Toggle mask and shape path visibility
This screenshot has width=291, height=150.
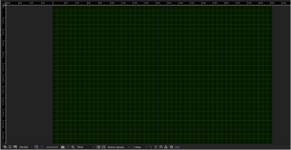pyautogui.click(x=42, y=147)
